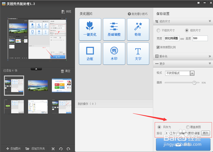Click the 清空 trash icon
The height and width of the screenshot is (152, 213).
pyautogui.click(x=62, y=71)
